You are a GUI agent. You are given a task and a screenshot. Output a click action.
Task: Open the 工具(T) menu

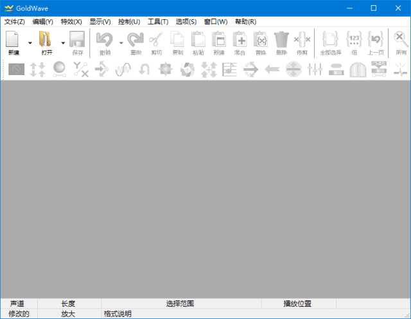(x=158, y=22)
